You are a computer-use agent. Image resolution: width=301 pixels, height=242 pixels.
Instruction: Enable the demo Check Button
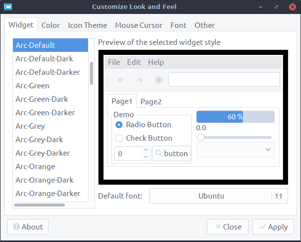(x=119, y=138)
